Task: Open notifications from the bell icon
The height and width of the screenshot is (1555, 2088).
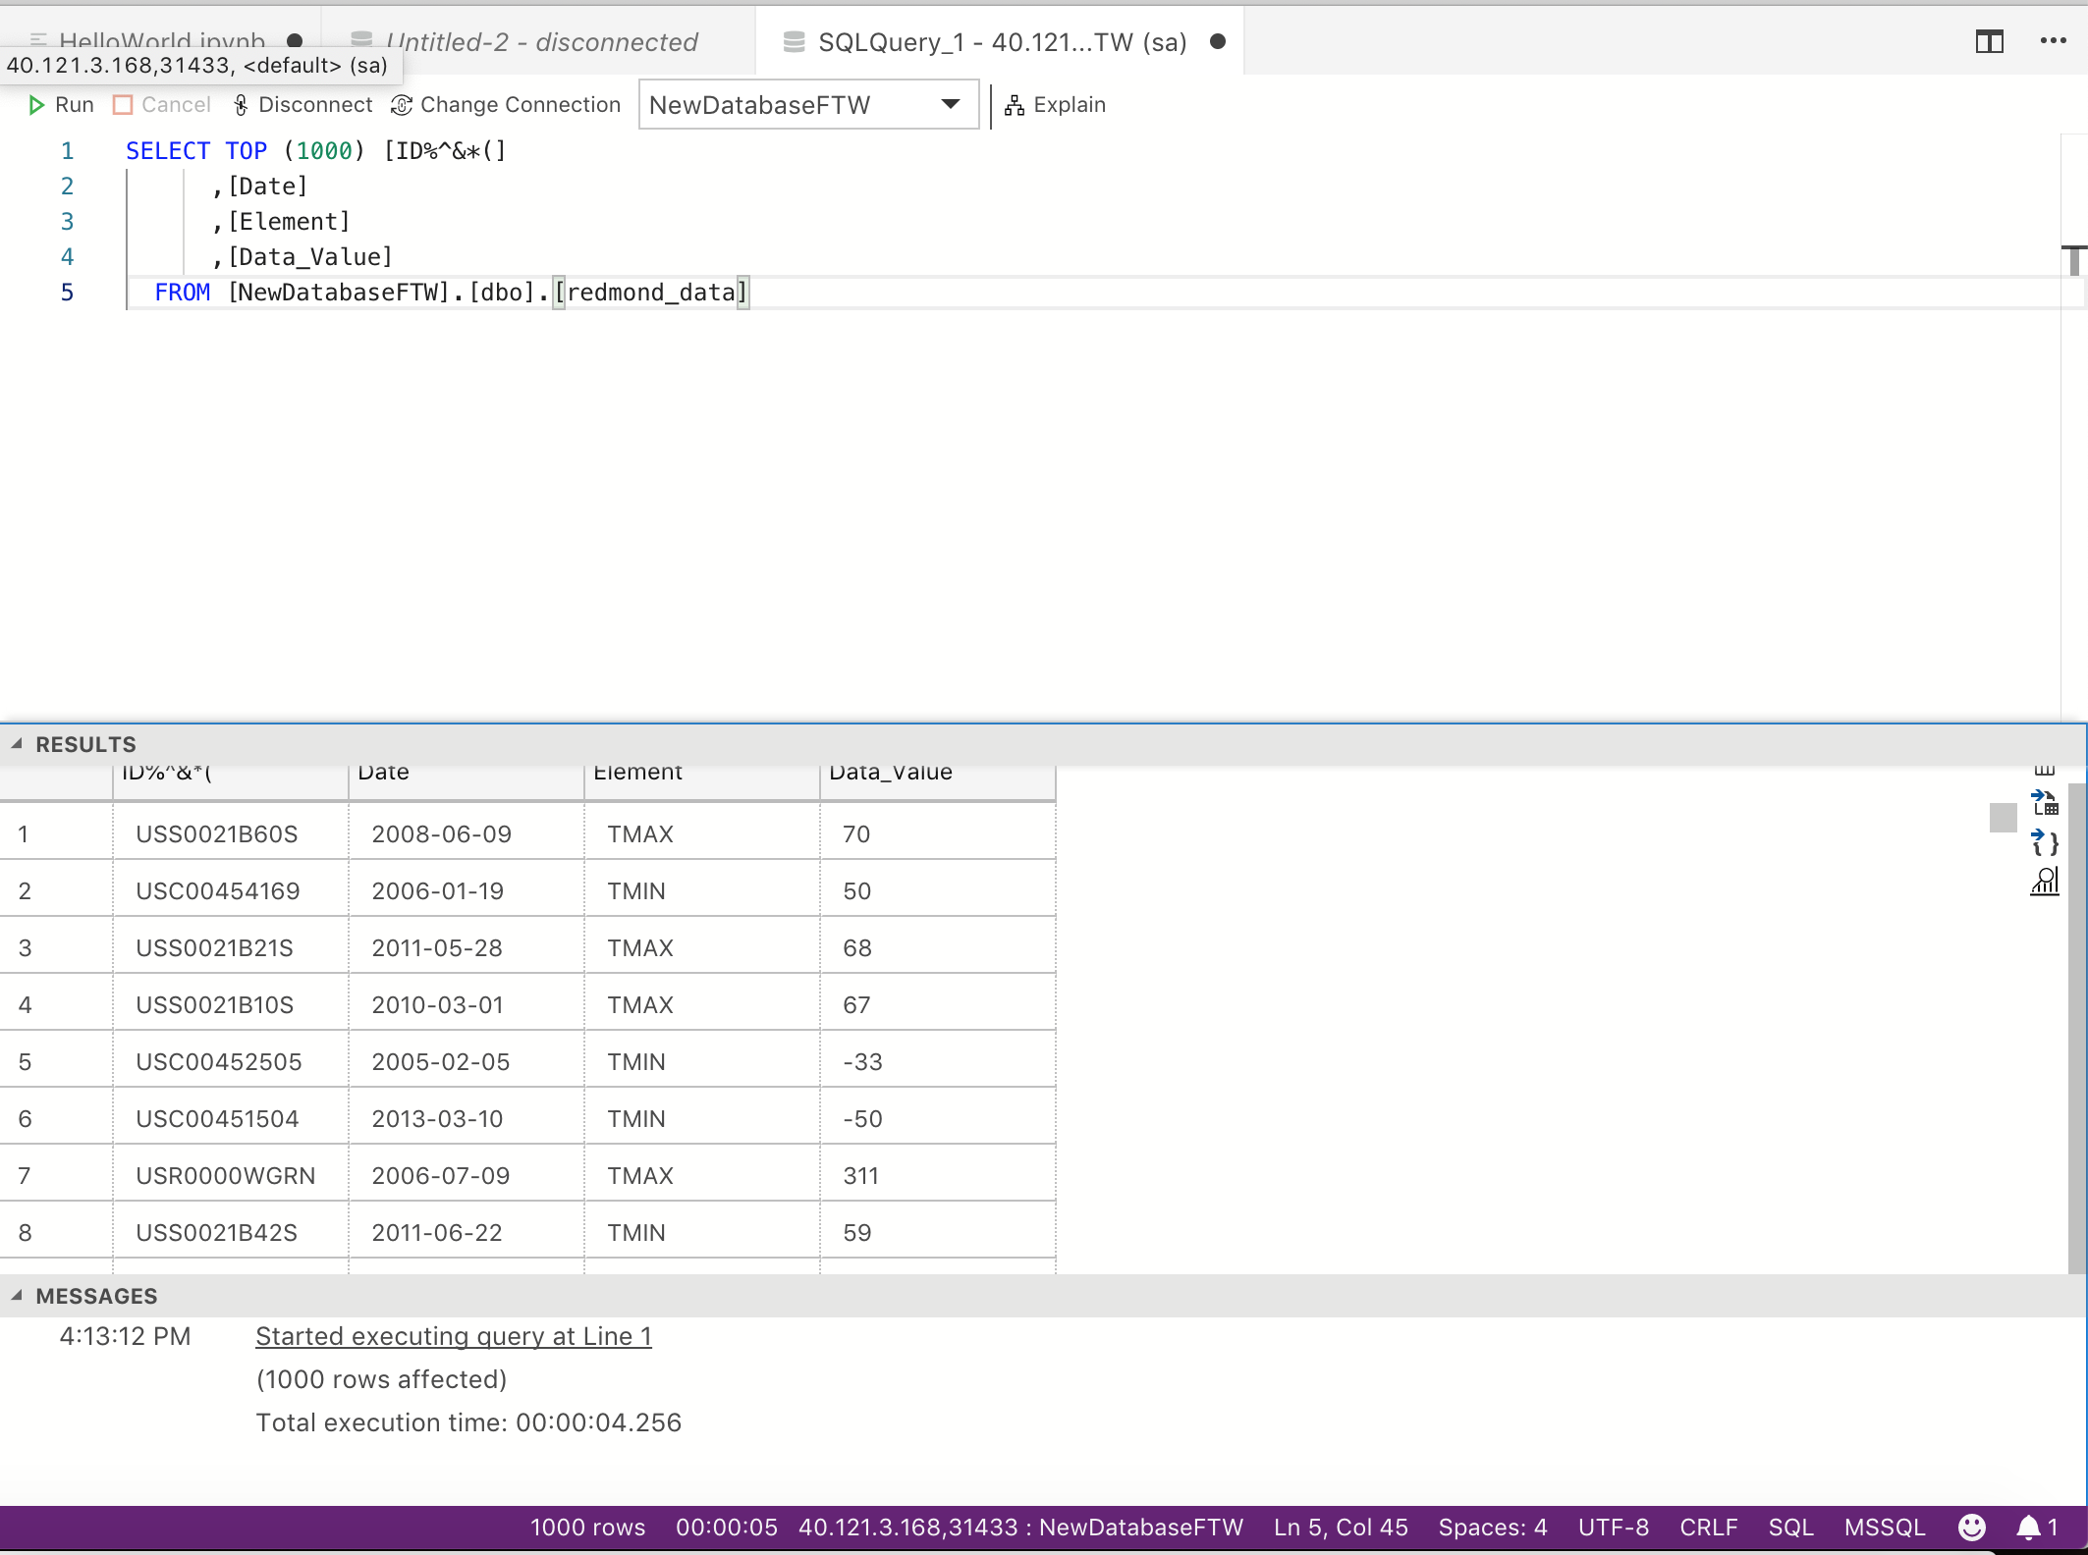Action: point(2027,1528)
